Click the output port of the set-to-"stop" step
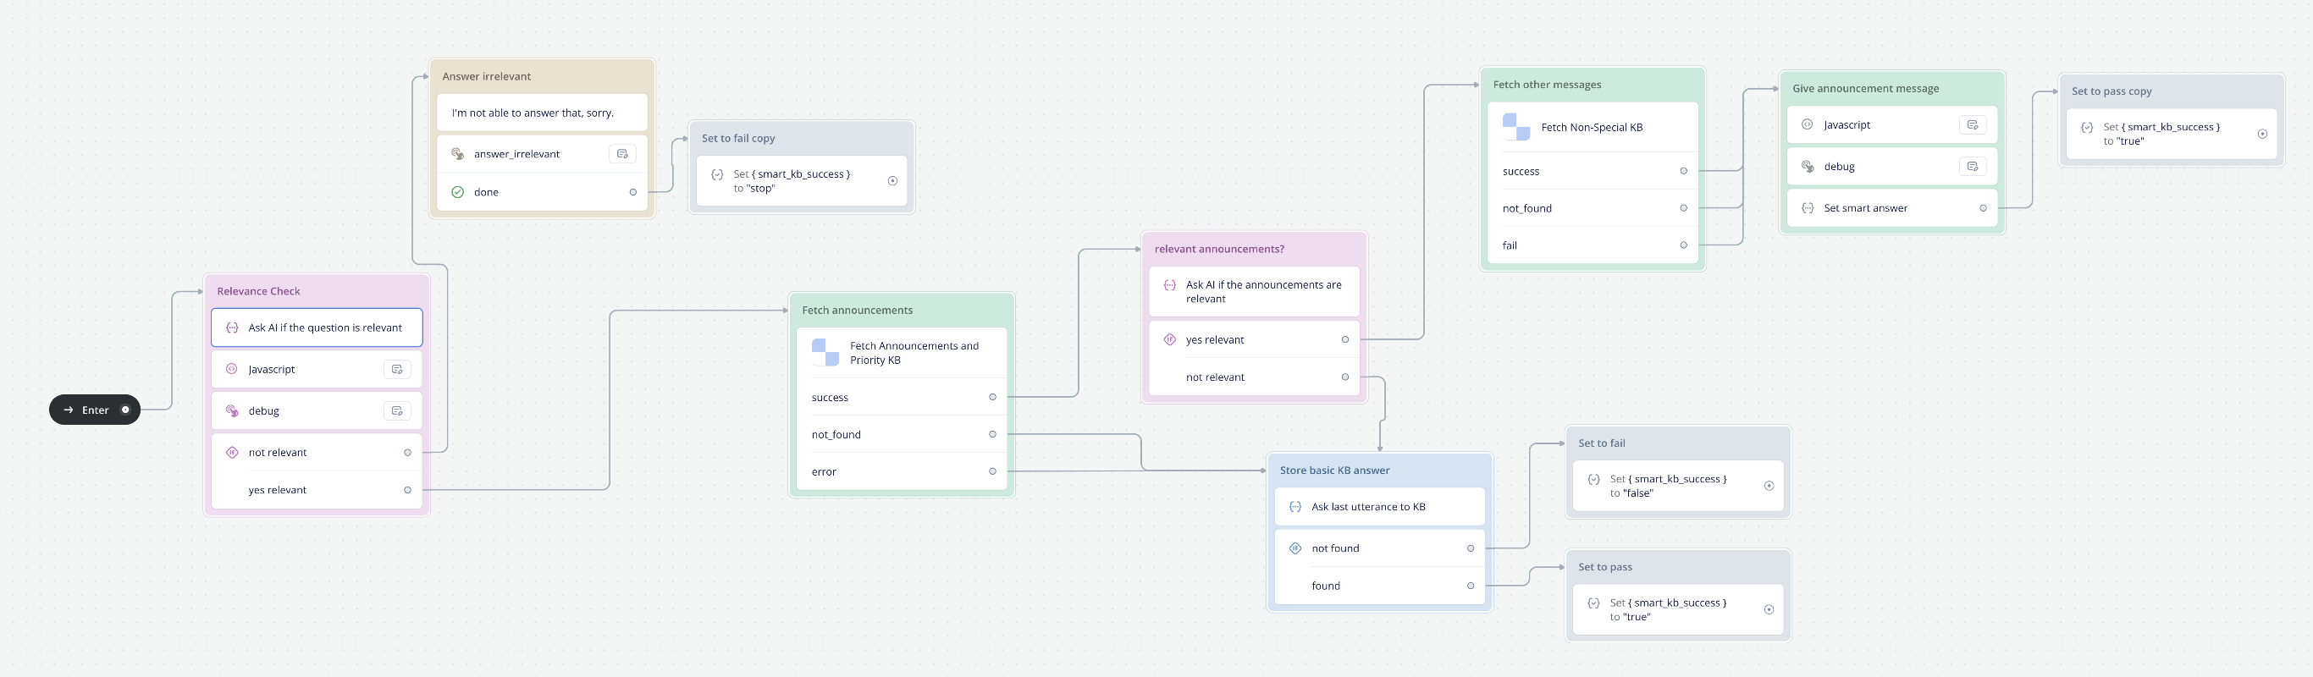Screen dimensions: 2313x677 [892, 180]
